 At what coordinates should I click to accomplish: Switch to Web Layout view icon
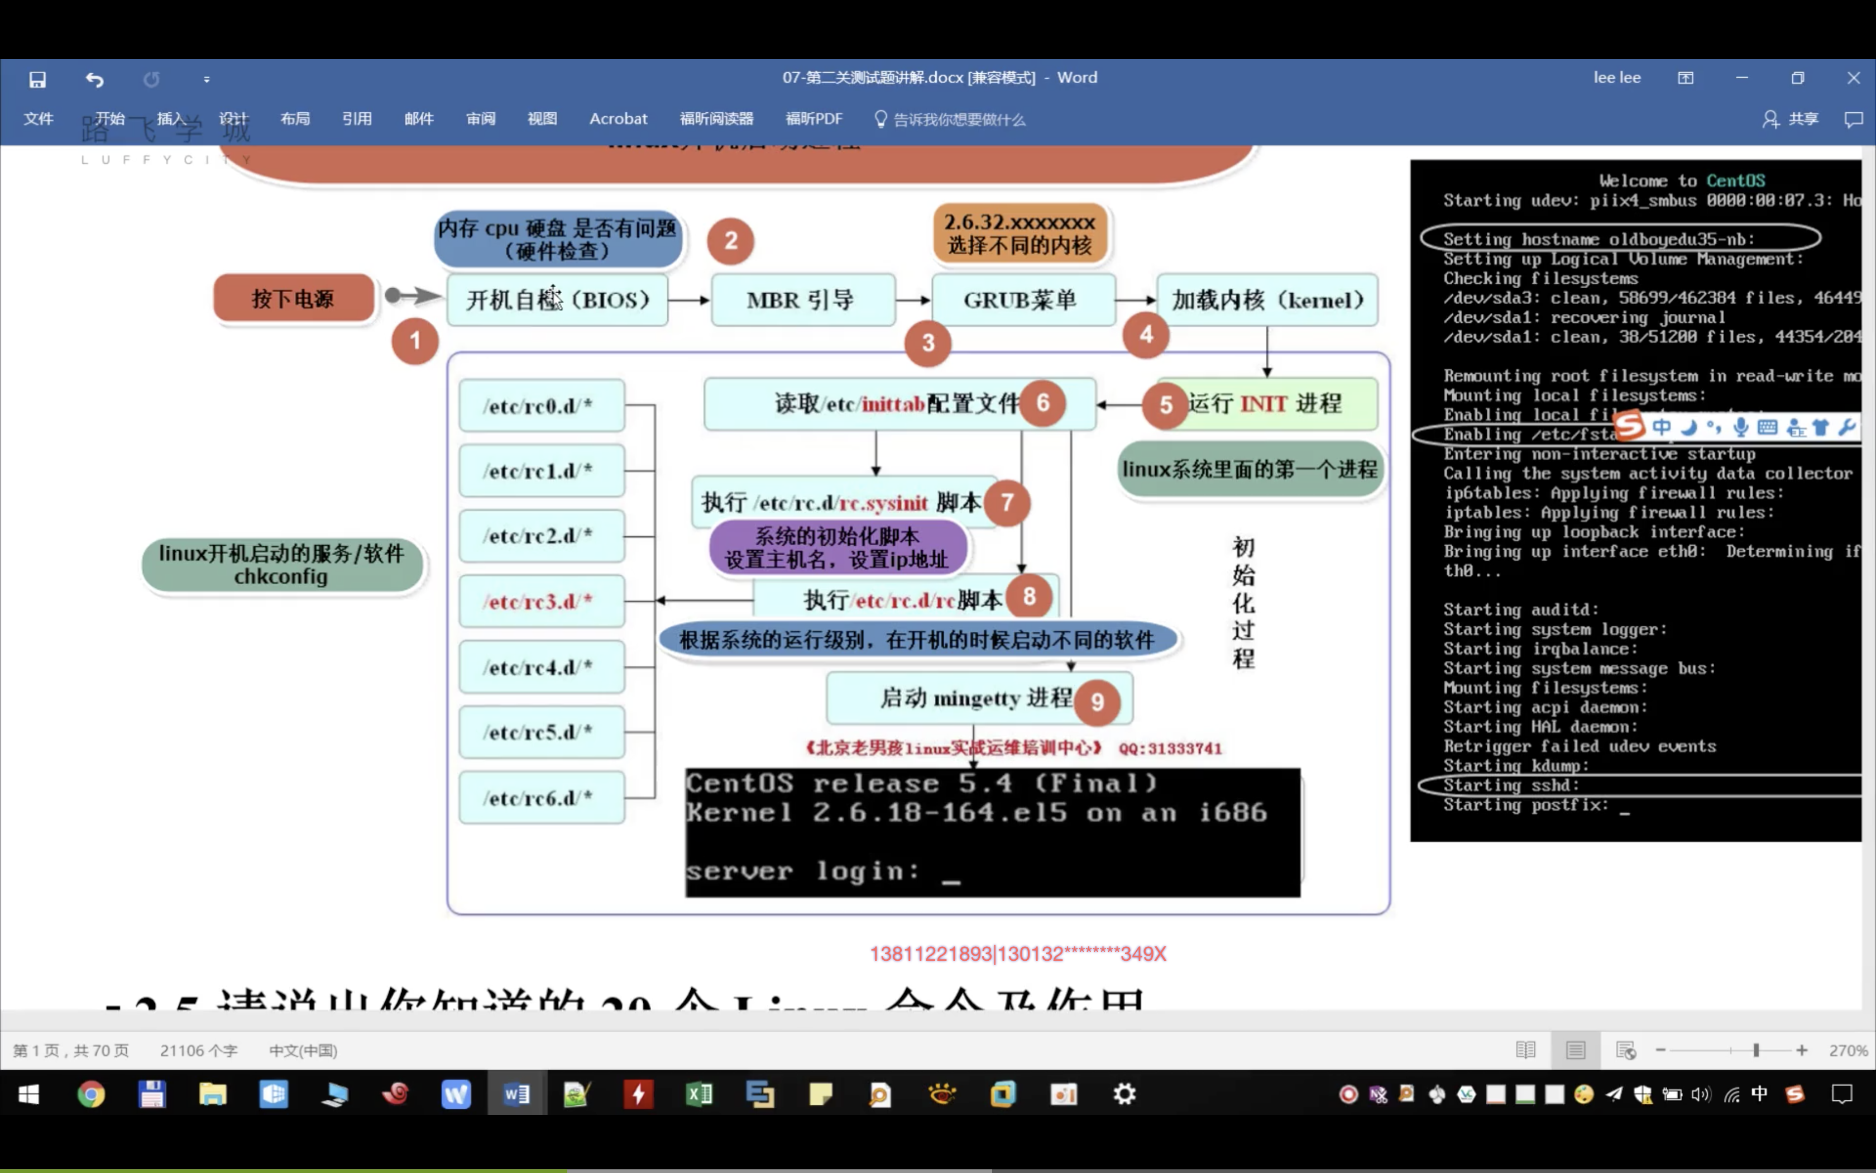(1626, 1051)
